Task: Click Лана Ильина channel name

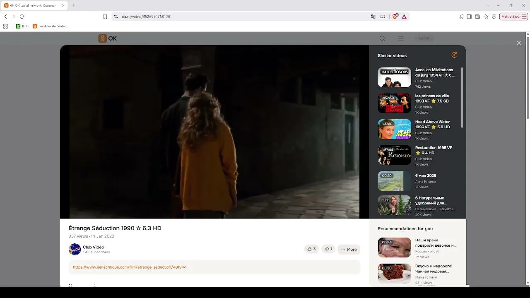Action: 425,181
